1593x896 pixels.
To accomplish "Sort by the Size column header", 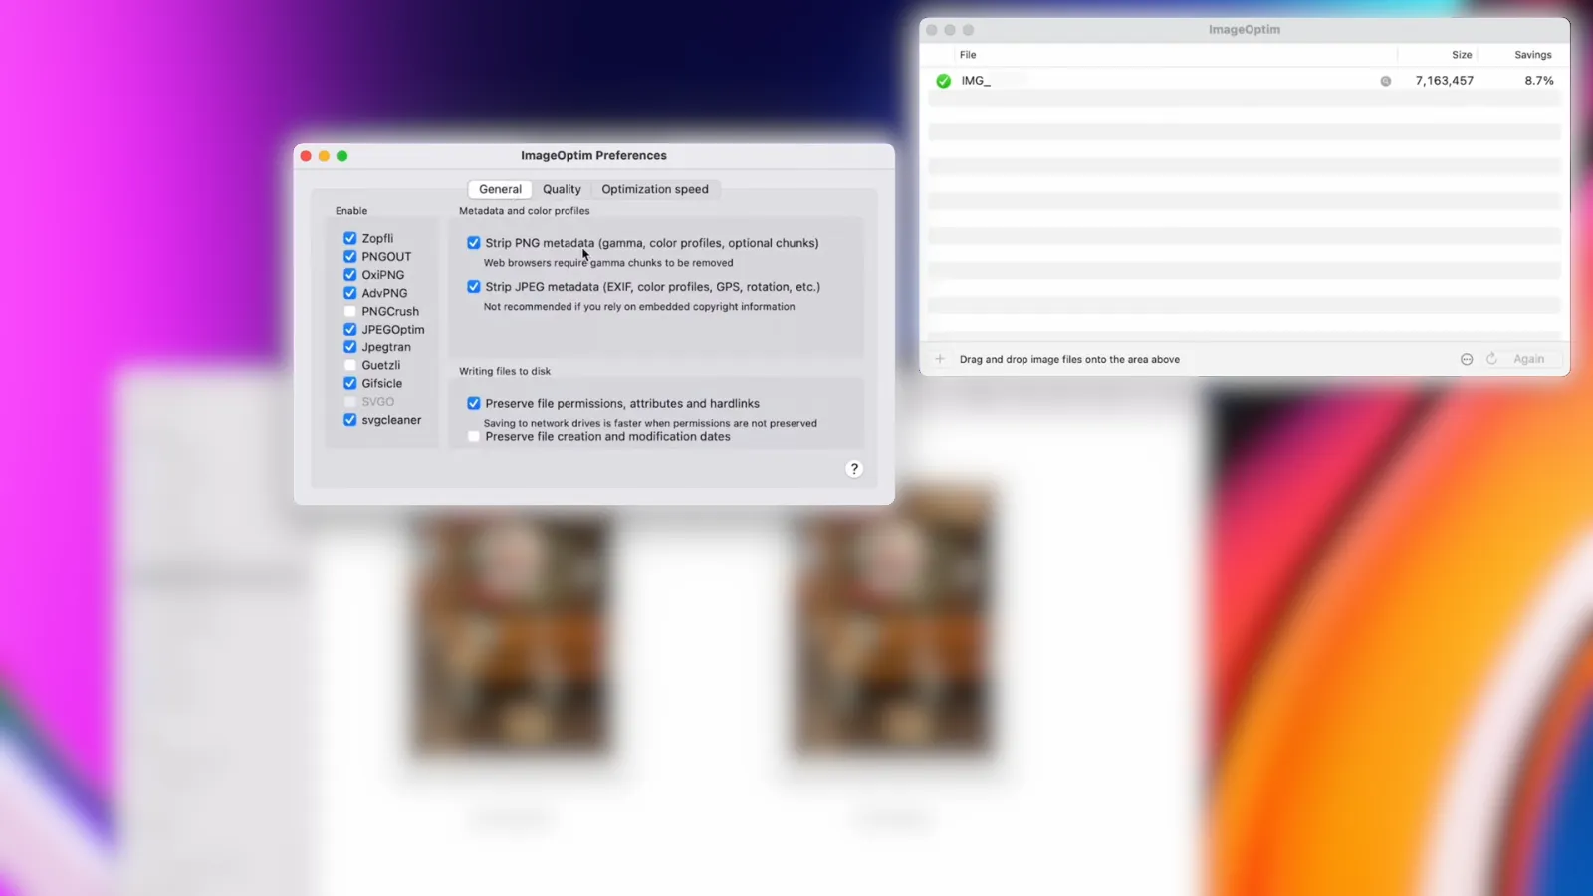I will tap(1462, 55).
